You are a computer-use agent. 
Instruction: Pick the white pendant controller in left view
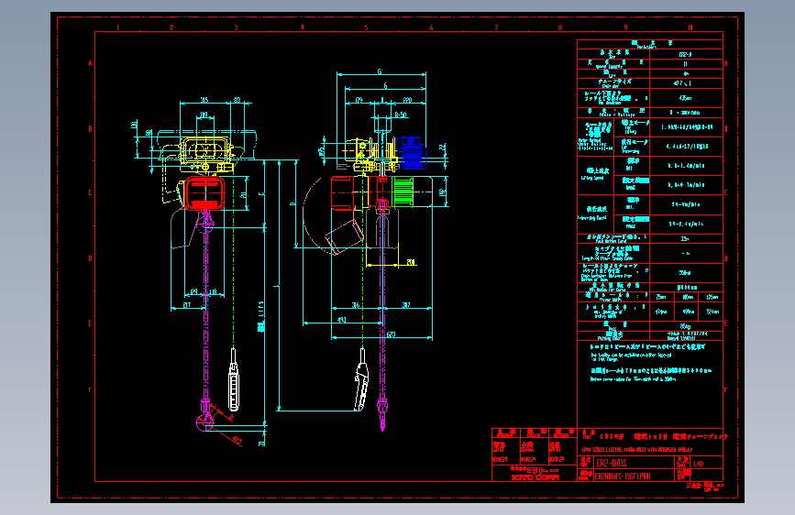coord(233,379)
